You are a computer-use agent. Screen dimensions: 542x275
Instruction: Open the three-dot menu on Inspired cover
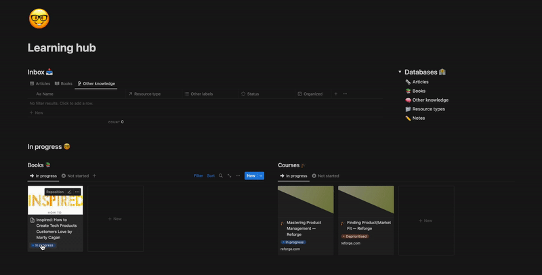click(77, 192)
